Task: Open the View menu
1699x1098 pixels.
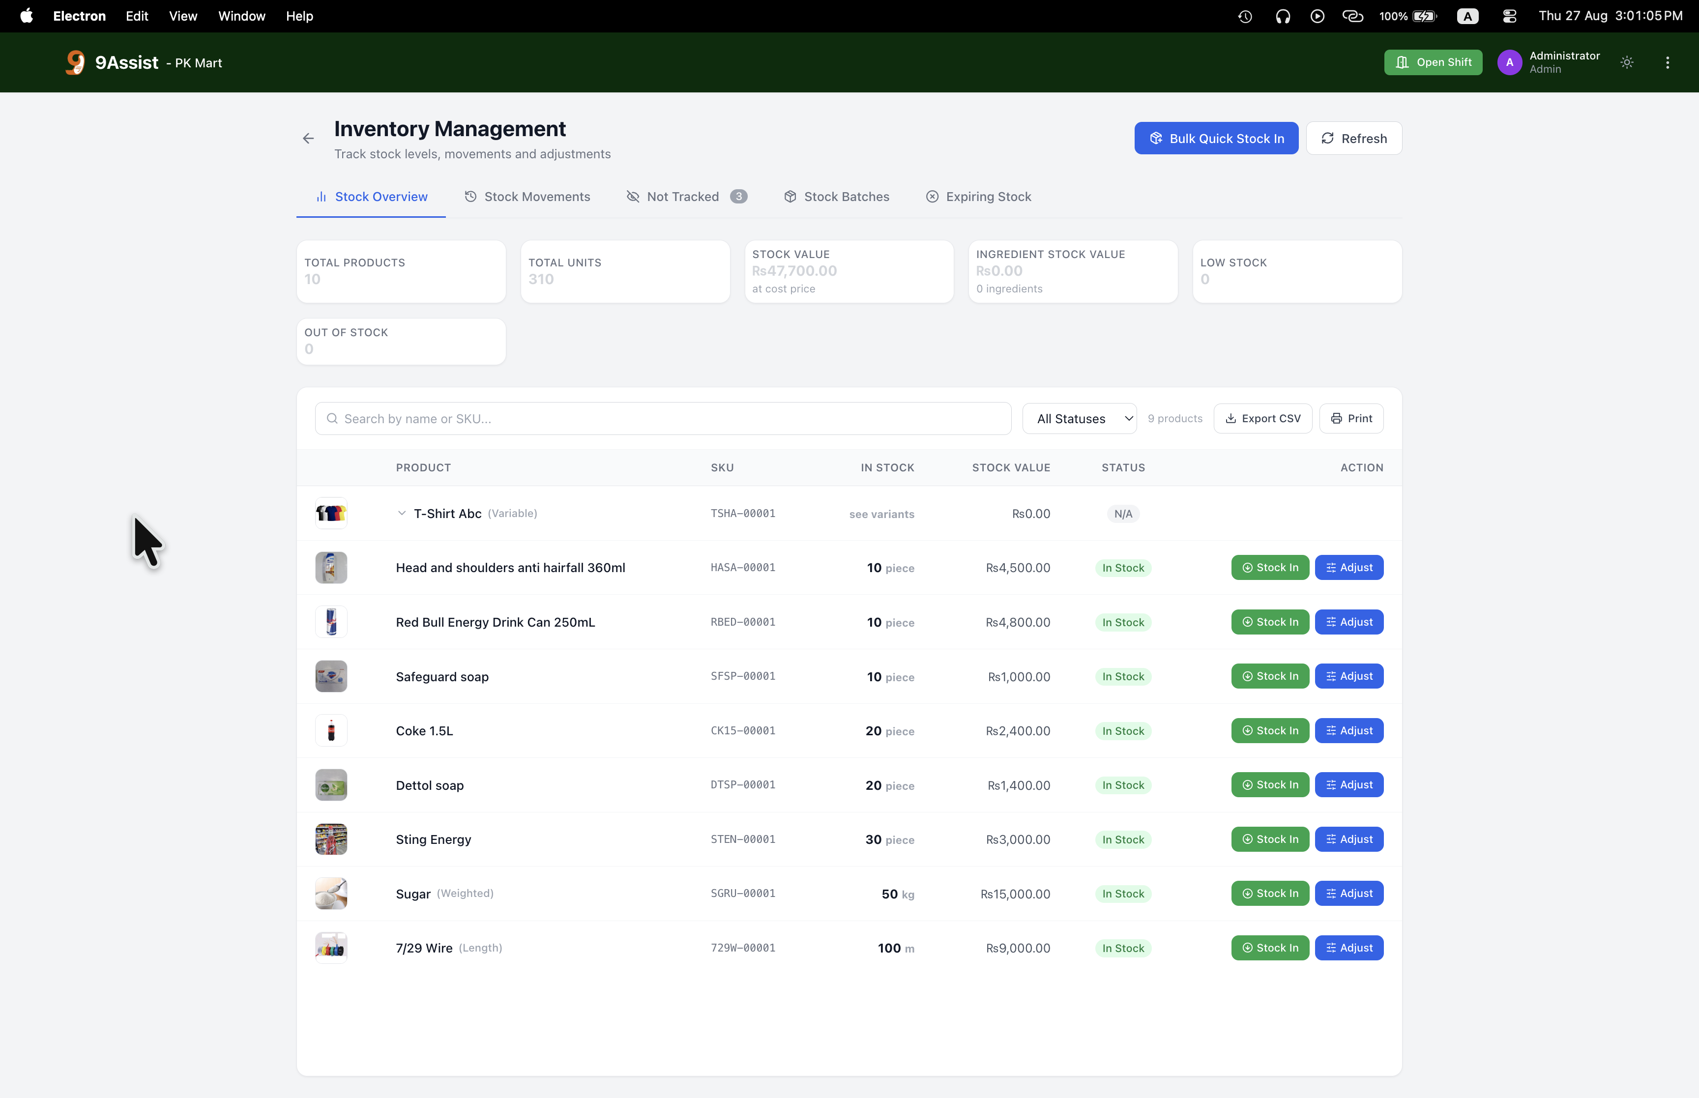Action: click(183, 16)
